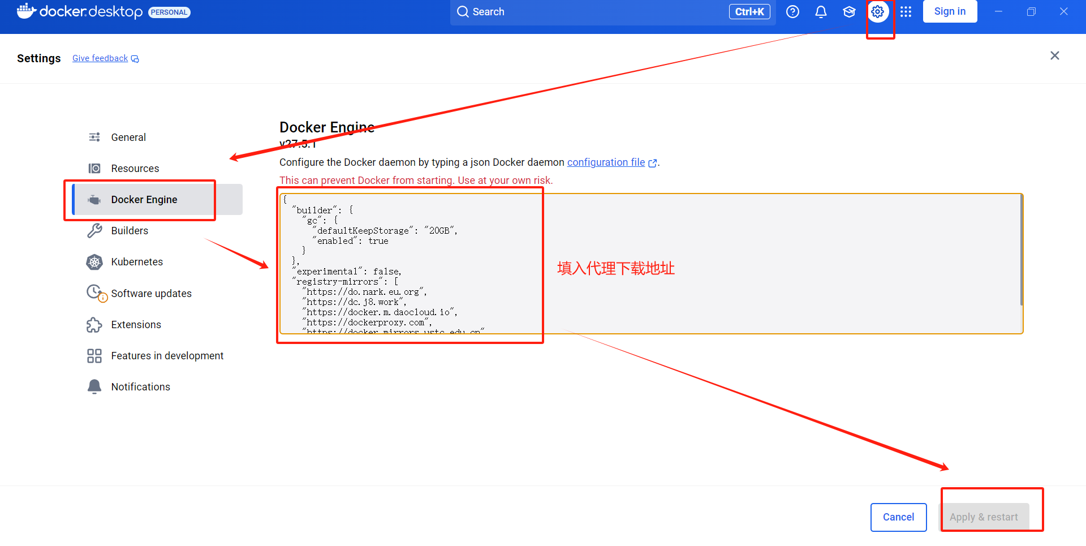This screenshot has height=546, width=1086.
Task: Open the Notifications settings section
Action: pos(157,387)
